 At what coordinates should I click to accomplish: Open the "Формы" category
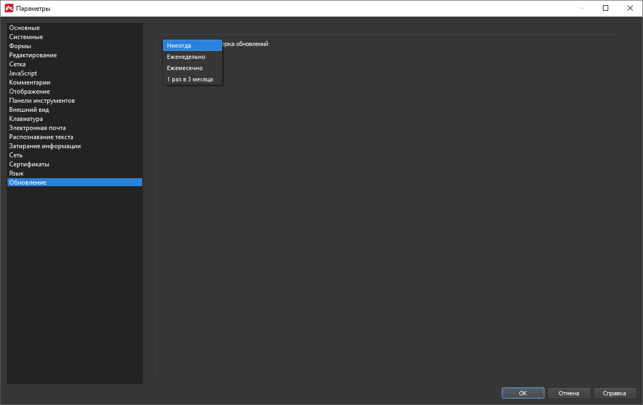click(20, 46)
